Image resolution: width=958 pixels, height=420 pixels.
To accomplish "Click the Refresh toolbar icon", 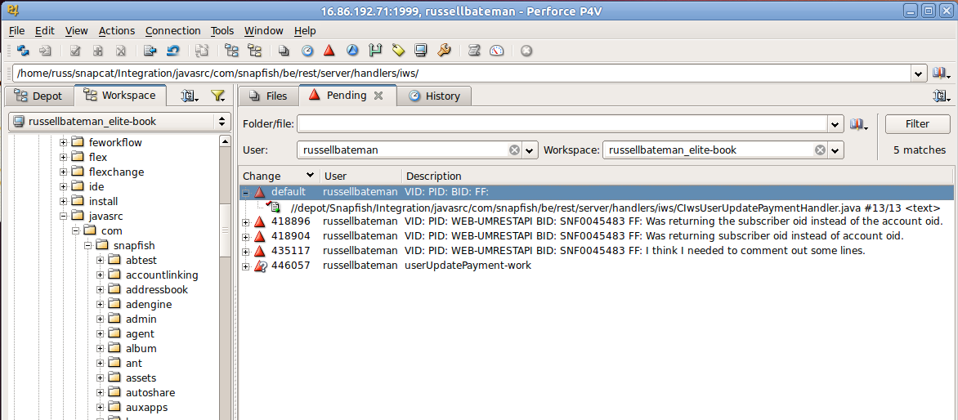I will pyautogui.click(x=23, y=51).
